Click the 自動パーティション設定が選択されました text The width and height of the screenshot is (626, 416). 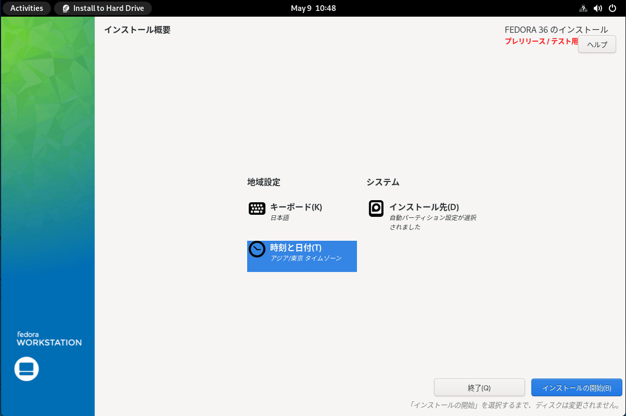(433, 223)
